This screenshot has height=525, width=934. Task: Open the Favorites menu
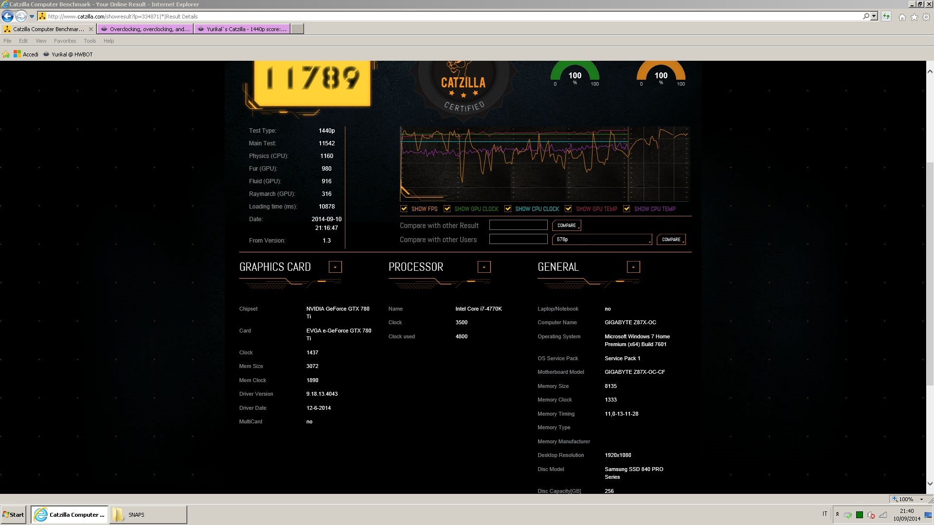point(65,41)
